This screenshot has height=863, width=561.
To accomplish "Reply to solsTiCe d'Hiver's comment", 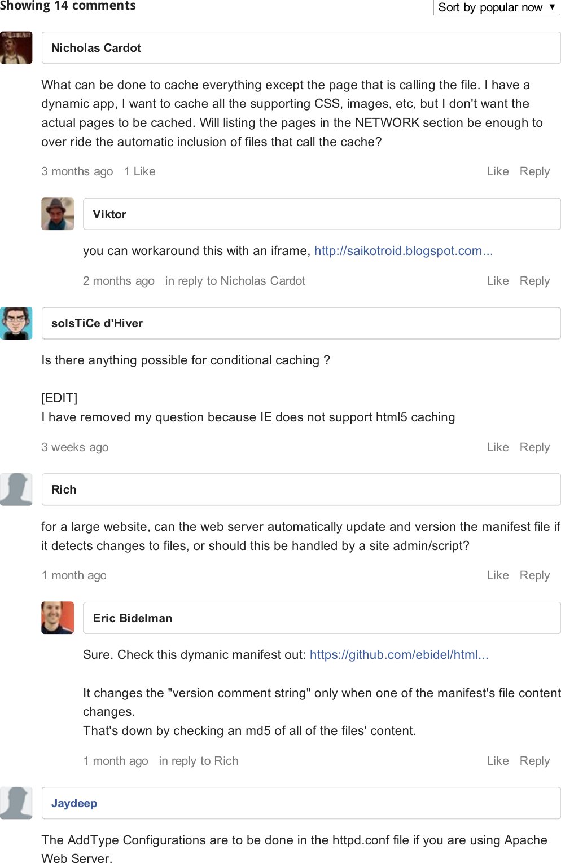I will point(534,447).
